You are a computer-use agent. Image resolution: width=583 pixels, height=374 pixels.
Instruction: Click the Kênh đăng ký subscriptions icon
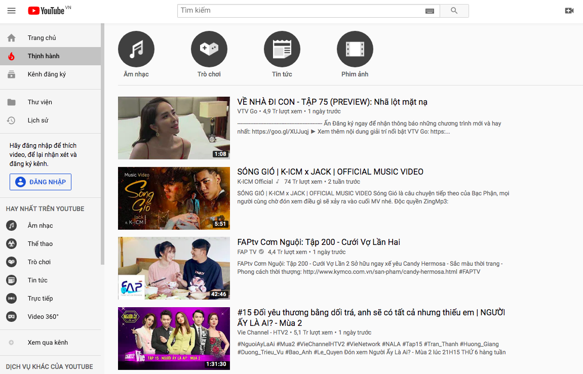12,74
